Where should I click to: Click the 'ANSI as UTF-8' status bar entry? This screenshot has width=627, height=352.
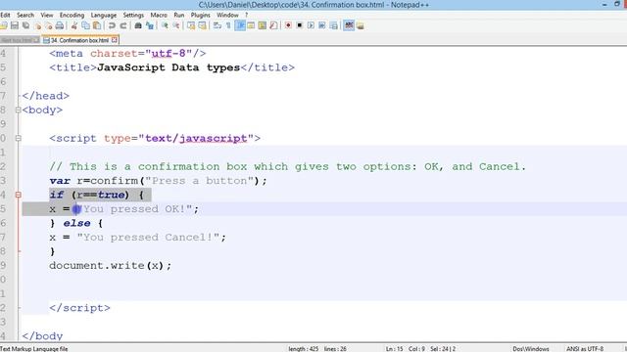pos(585,349)
